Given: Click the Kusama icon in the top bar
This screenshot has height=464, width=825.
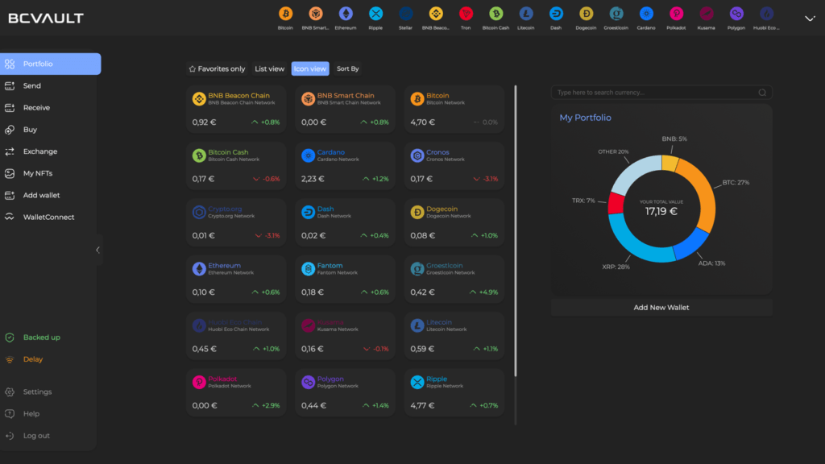Looking at the screenshot, I should tap(706, 14).
